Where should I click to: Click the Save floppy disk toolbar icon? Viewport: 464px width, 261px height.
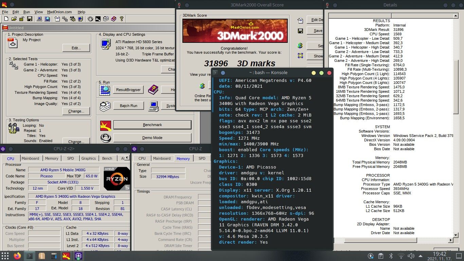tap(30, 19)
